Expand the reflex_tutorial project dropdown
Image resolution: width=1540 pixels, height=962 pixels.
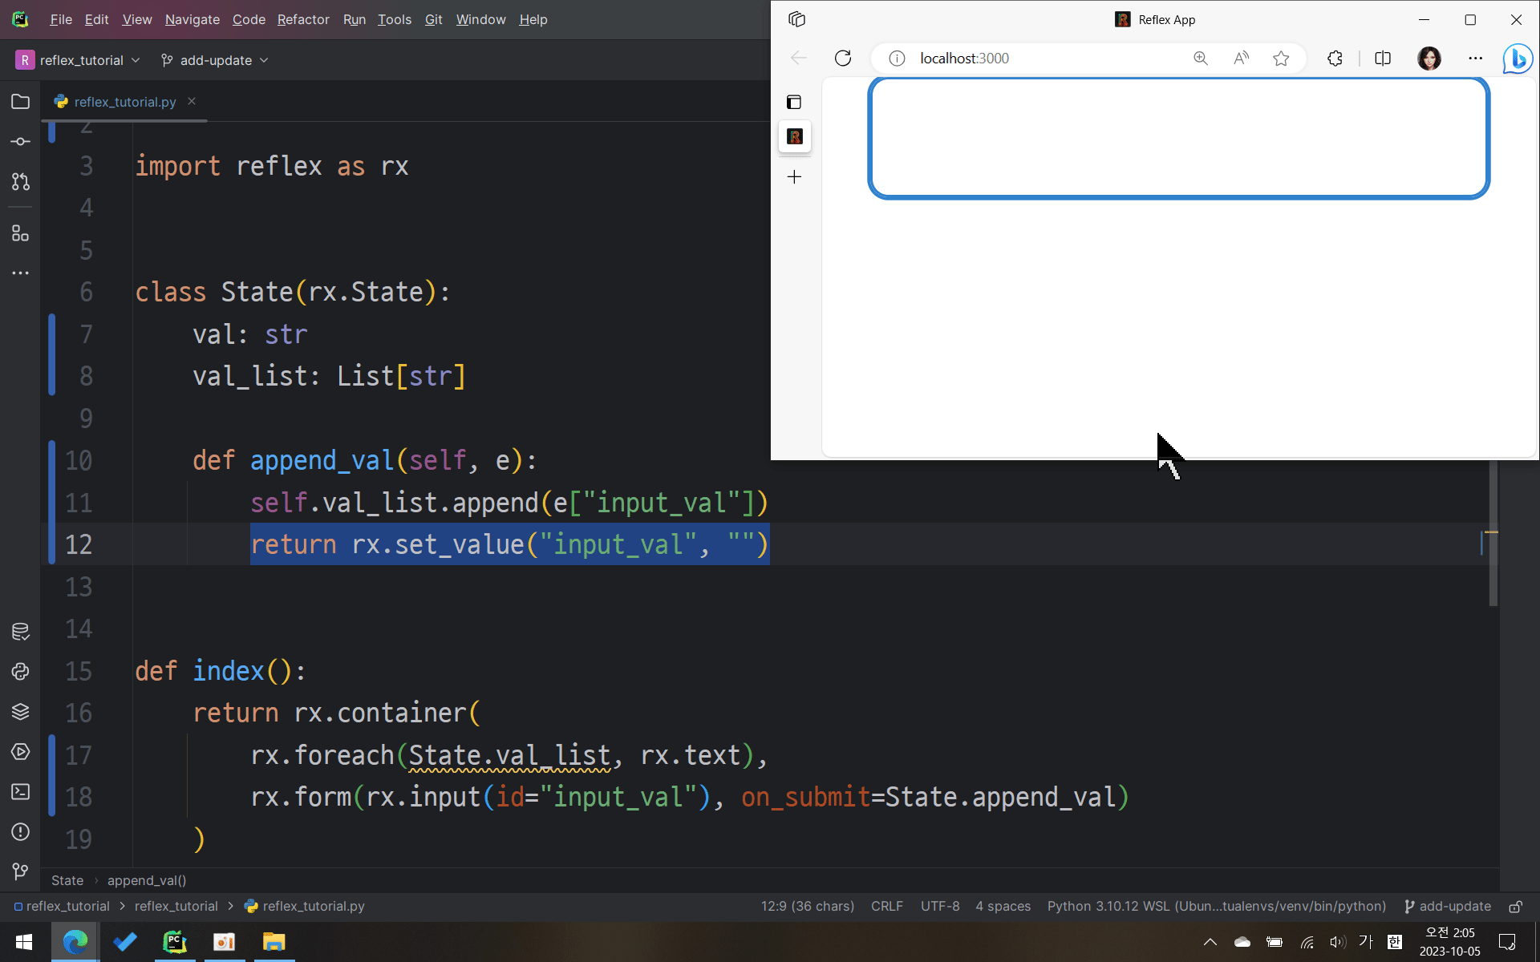point(79,60)
